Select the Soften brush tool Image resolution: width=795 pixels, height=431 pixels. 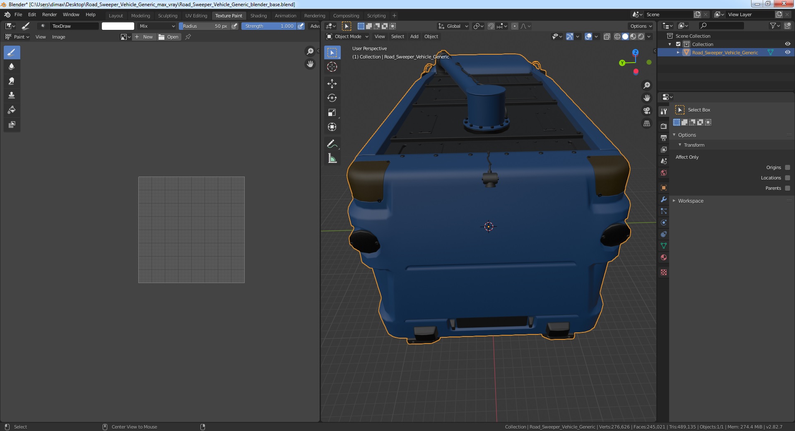coord(12,67)
